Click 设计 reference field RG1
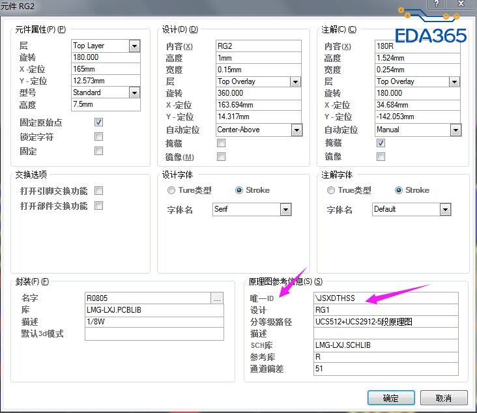Viewport: 477px width, 413px height. click(386, 310)
